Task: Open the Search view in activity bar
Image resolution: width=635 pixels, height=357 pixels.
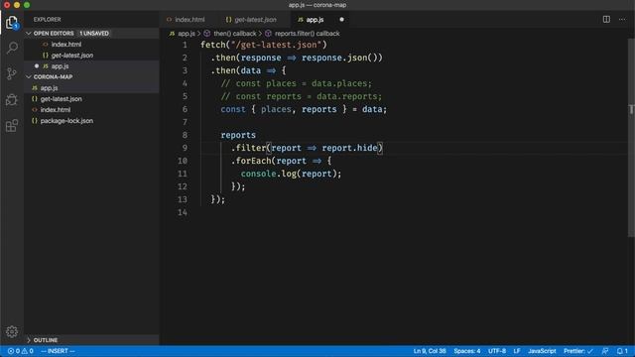Action: coord(12,48)
